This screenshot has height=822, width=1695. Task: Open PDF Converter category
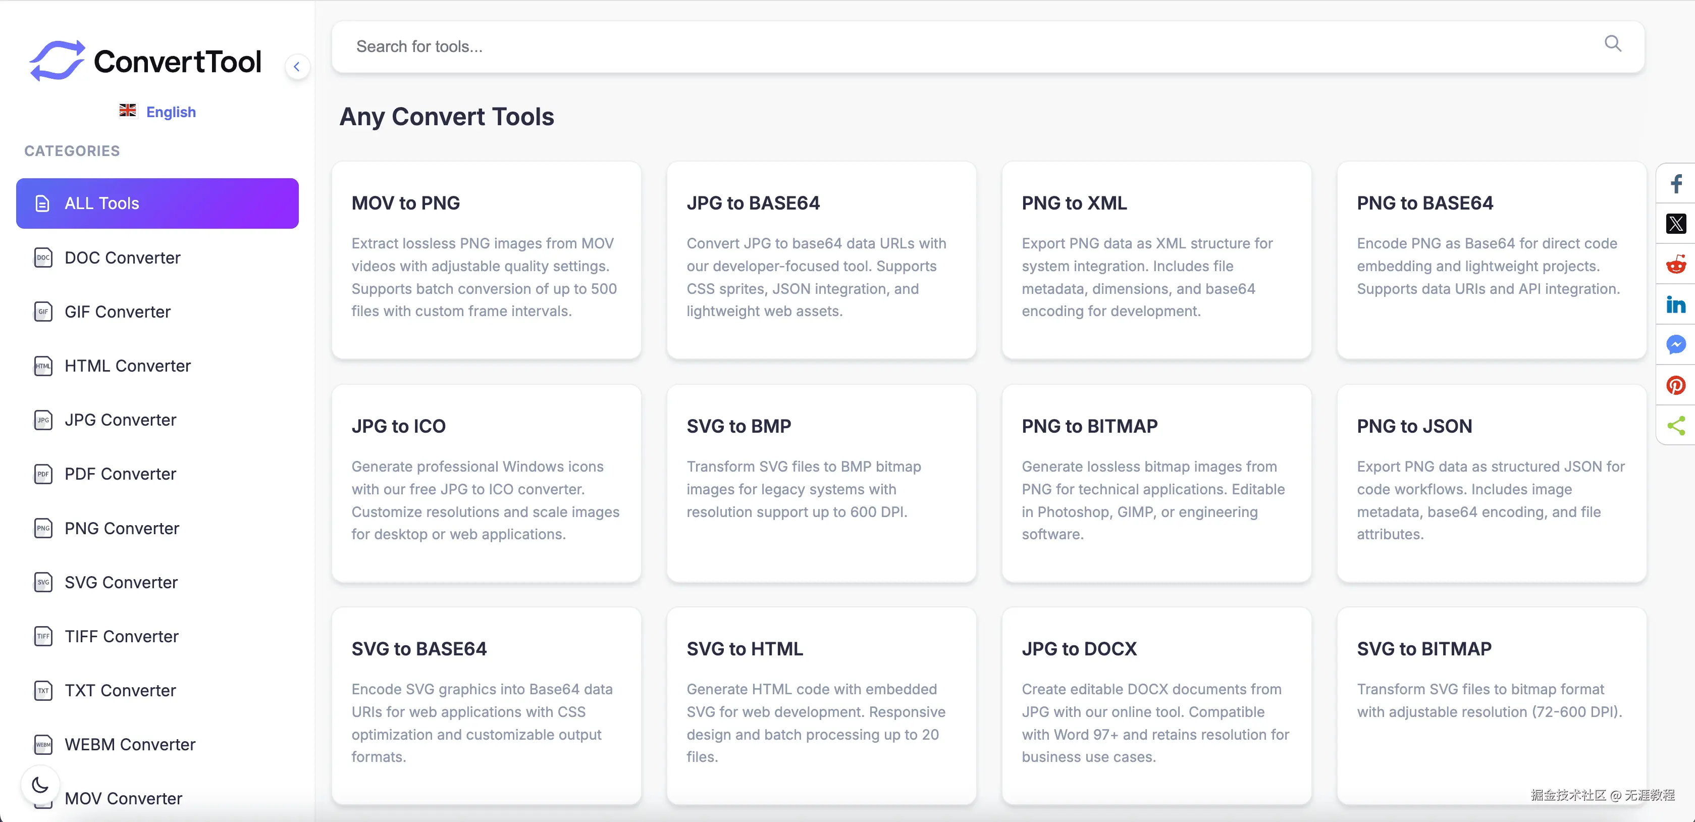pyautogui.click(x=120, y=474)
